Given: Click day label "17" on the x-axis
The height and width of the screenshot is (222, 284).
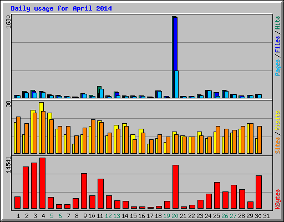Looking at the screenshot, I should tap(150, 216).
